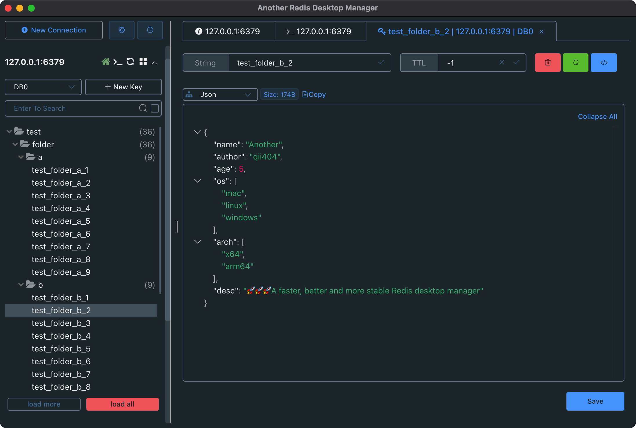
Task: Click the code editor blue icon
Action: [604, 63]
